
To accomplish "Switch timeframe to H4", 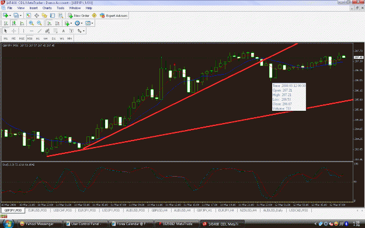I will point(46,38).
